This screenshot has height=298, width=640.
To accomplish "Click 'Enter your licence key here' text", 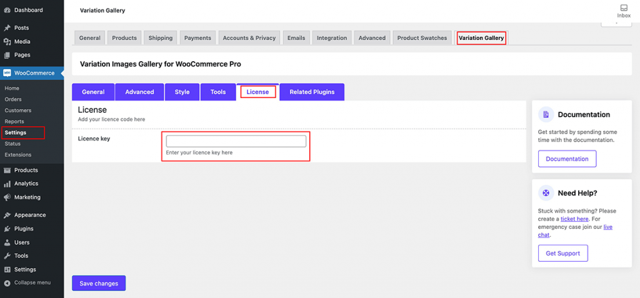I will click(x=199, y=153).
